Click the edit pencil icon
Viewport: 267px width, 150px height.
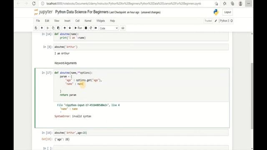[216, 21]
